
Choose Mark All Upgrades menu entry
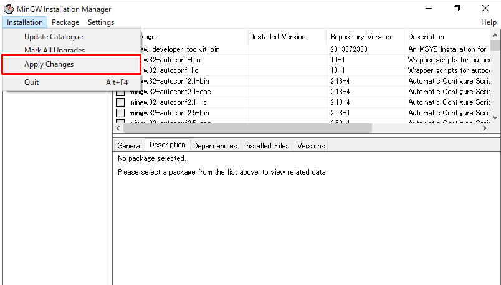coord(72,50)
